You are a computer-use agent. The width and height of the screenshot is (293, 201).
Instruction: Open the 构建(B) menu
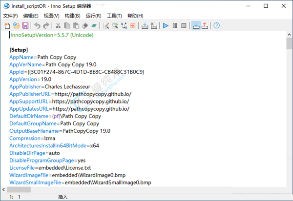pos(72,16)
